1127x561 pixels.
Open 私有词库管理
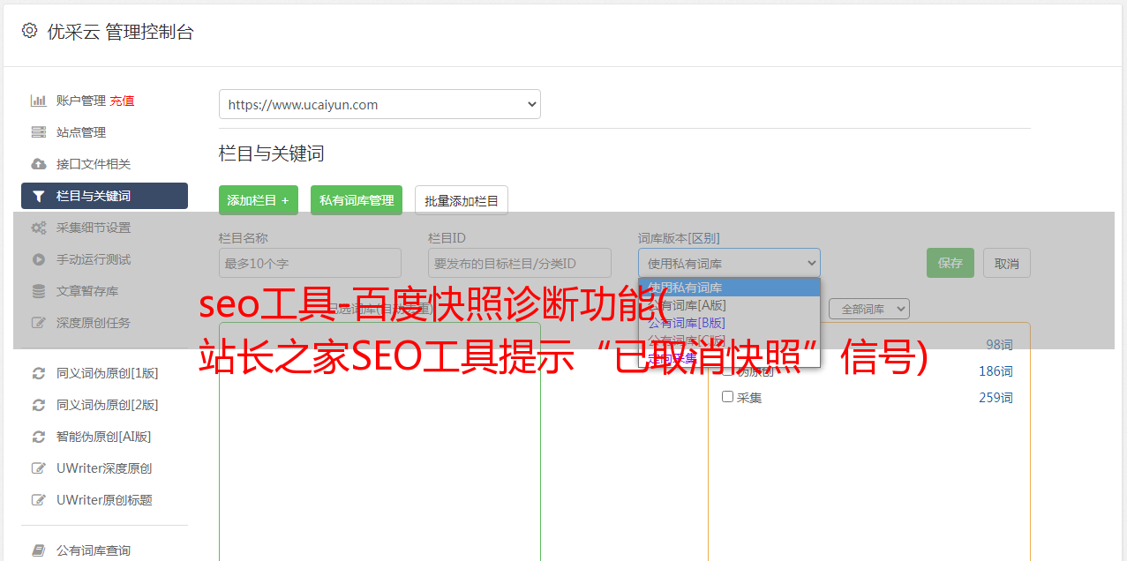[357, 200]
